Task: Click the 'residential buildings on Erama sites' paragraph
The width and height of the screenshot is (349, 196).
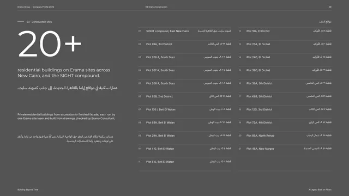Action: [64, 72]
